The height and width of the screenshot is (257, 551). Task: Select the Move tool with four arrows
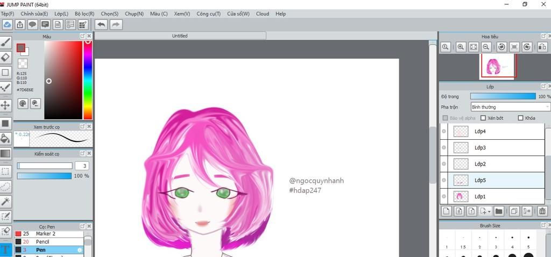pos(5,105)
